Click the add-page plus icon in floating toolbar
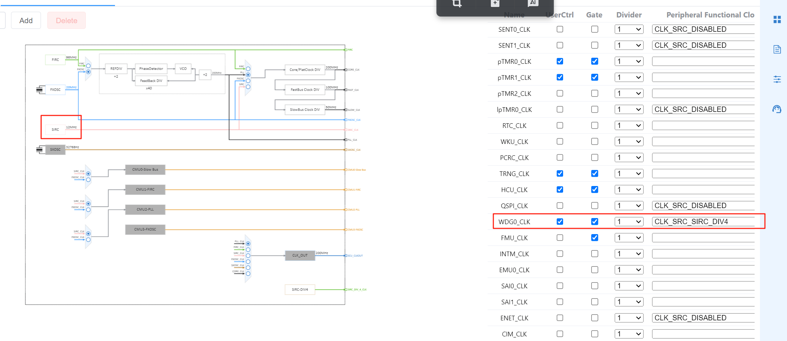 pyautogui.click(x=495, y=3)
